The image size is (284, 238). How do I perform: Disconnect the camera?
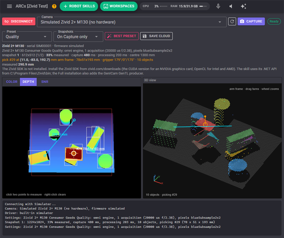(19, 22)
